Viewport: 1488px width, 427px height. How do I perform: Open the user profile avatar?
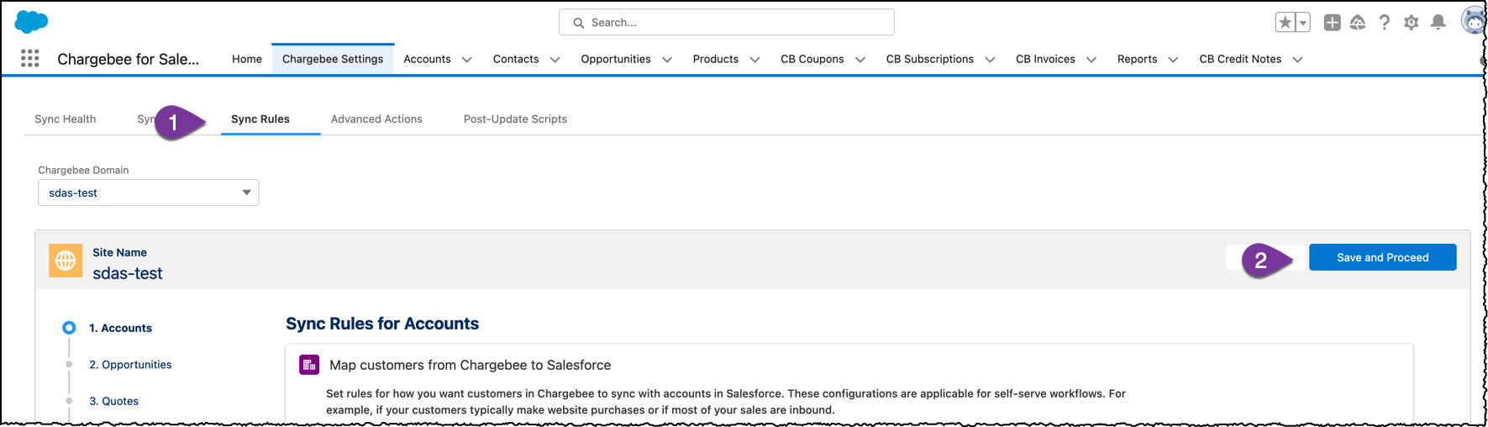coord(1473,21)
